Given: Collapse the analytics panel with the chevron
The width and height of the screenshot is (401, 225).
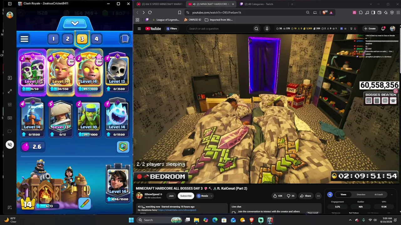Looking at the screenshot, I should [392, 194].
